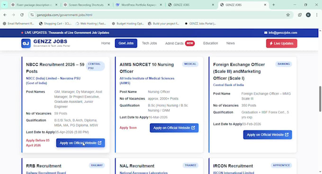
Task: Reload the page with refresh icon
Action: click(x=22, y=15)
